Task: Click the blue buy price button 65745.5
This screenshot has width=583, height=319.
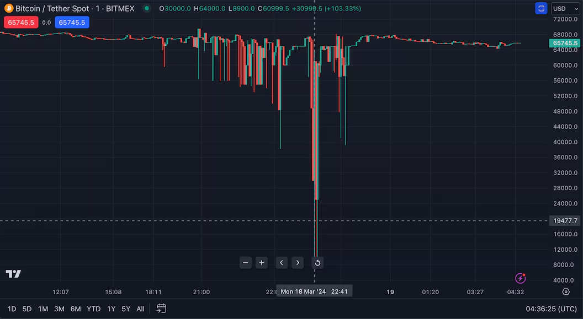Action: tap(72, 22)
